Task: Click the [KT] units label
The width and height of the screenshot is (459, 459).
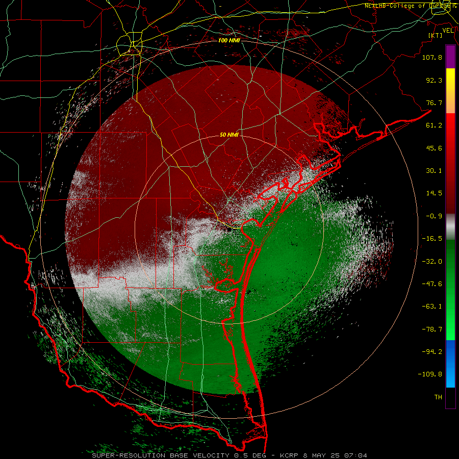Action: tap(436, 35)
